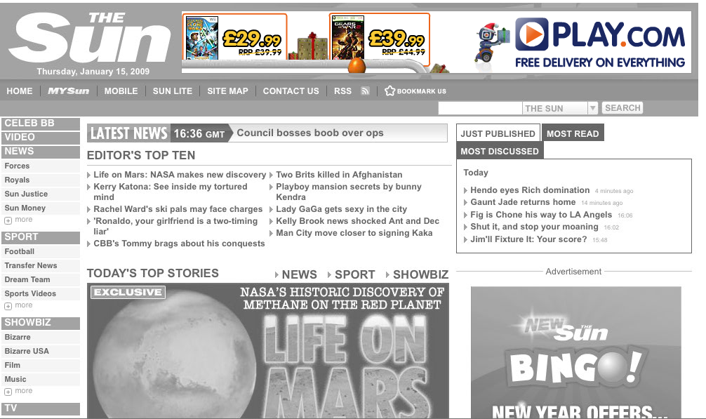Viewport: 706px width, 419px height.
Task: Click the RSS feed icon
Action: (x=365, y=91)
